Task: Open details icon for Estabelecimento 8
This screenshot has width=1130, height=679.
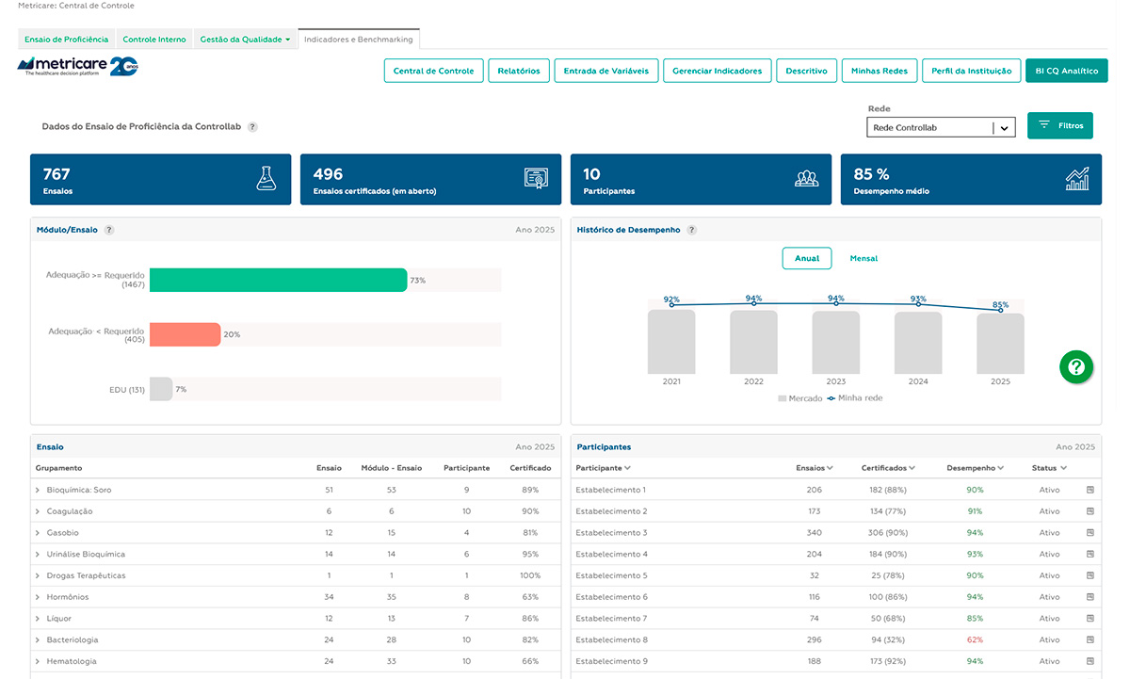Action: click(x=1090, y=640)
